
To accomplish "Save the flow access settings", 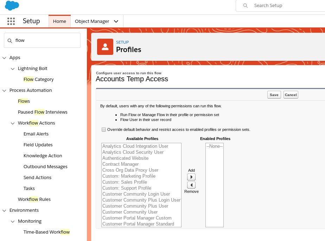I will point(274,95).
